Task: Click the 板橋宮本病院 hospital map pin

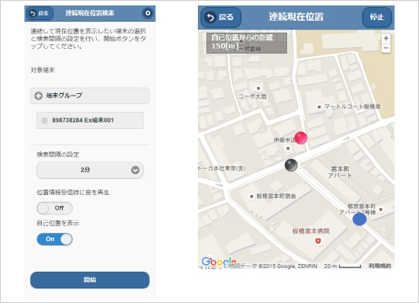Action: pyautogui.click(x=317, y=241)
